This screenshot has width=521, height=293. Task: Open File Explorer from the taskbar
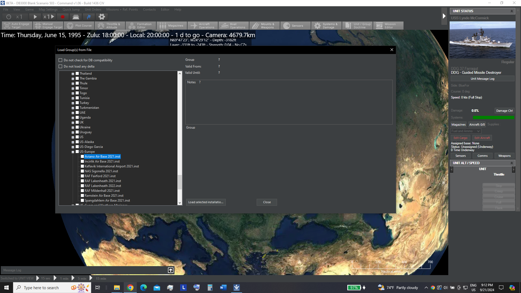[117, 288]
